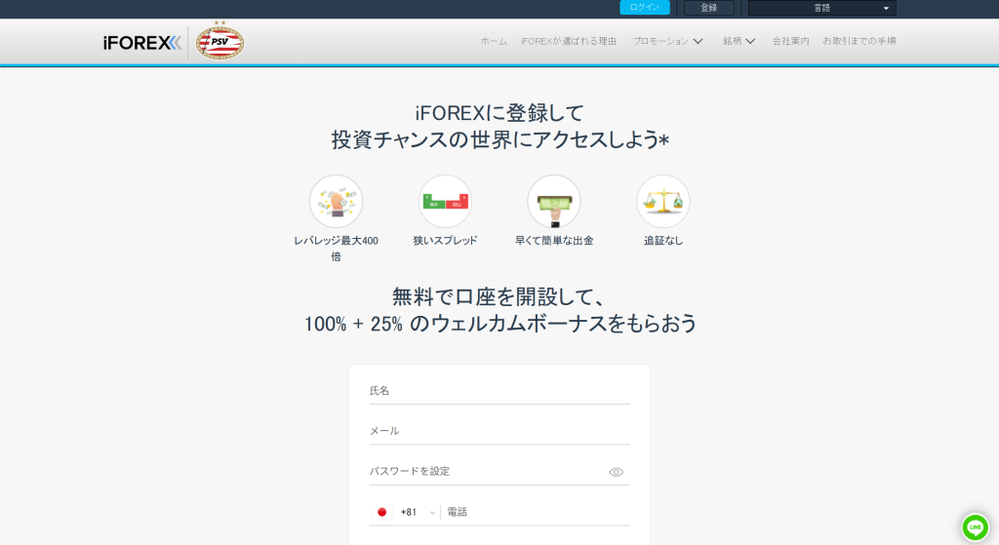The width and height of the screenshot is (999, 545).
Task: Click the PSV club crest logo
Action: click(220, 41)
